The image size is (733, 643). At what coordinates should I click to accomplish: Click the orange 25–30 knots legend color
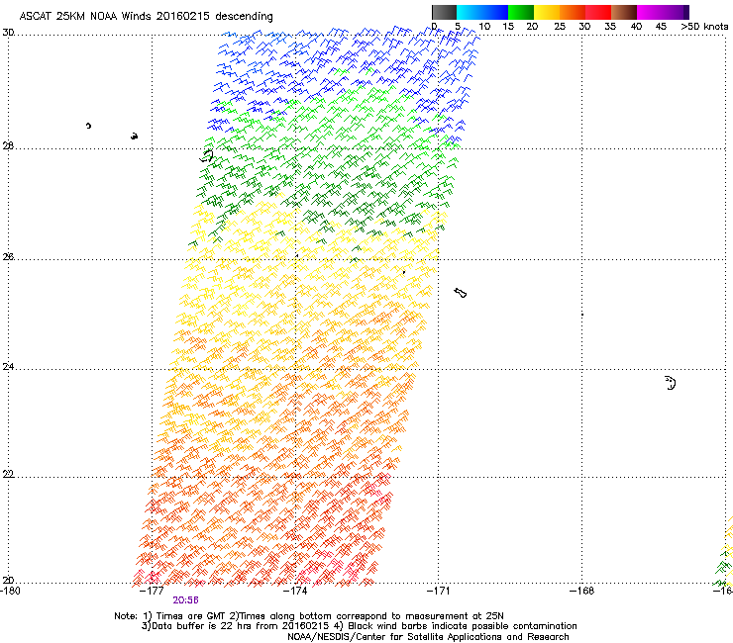click(x=573, y=12)
